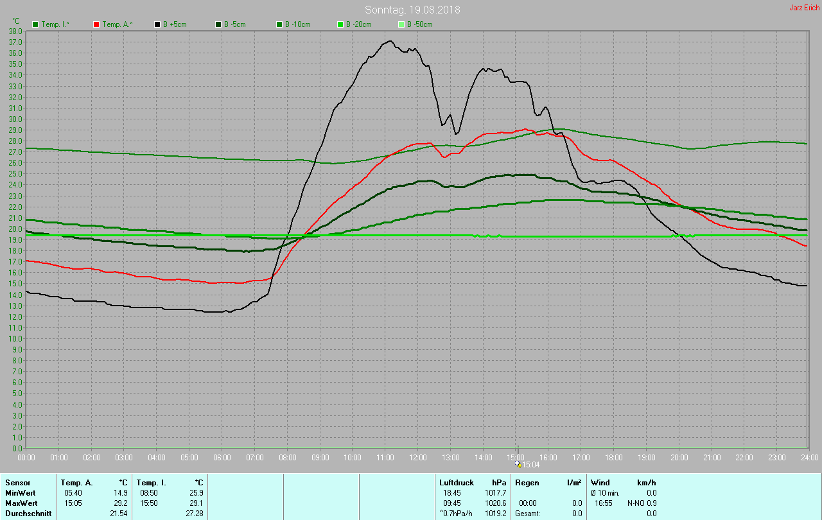The image size is (822, 520).
Task: Click the '21.54' average value
Action: coord(119,514)
